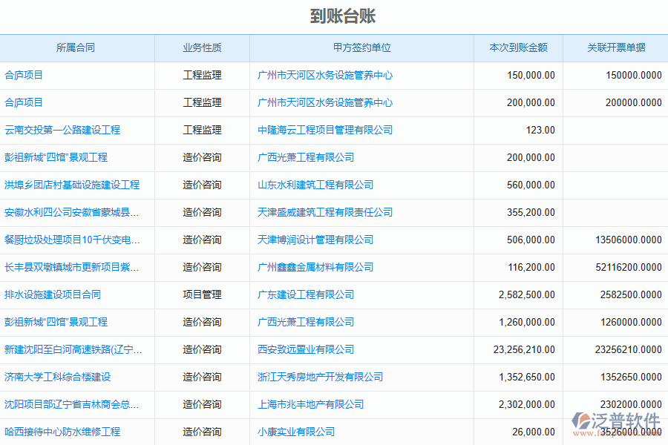Open 天津盛威建筑工程有限责任公司 link
This screenshot has height=445, width=668.
(325, 213)
